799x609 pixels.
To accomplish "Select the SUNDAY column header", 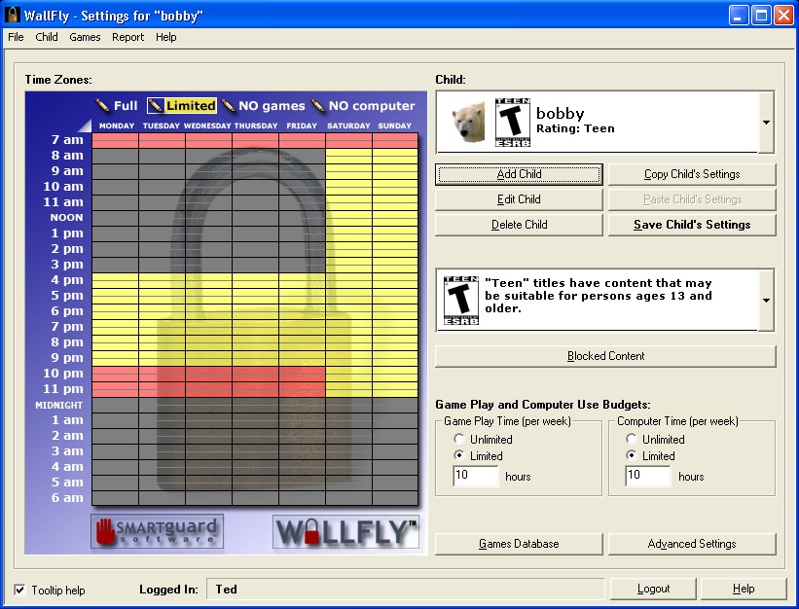I will point(395,125).
